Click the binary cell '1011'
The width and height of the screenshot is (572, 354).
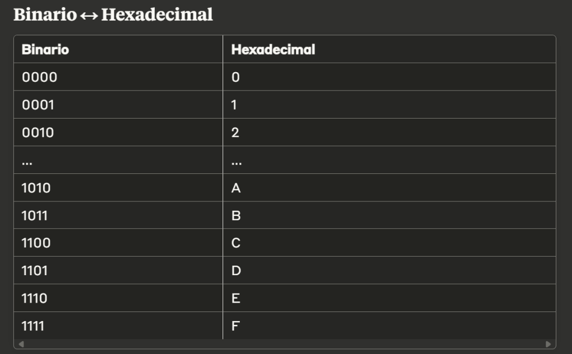(x=35, y=215)
